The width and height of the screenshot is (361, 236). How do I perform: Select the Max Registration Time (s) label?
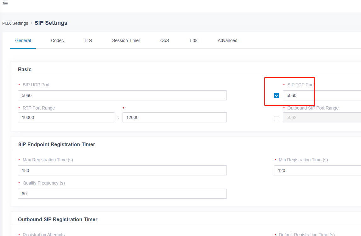pos(48,160)
